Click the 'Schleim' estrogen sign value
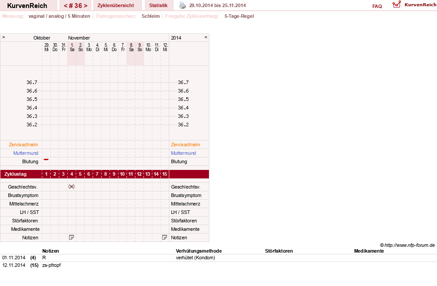 pyautogui.click(x=151, y=16)
